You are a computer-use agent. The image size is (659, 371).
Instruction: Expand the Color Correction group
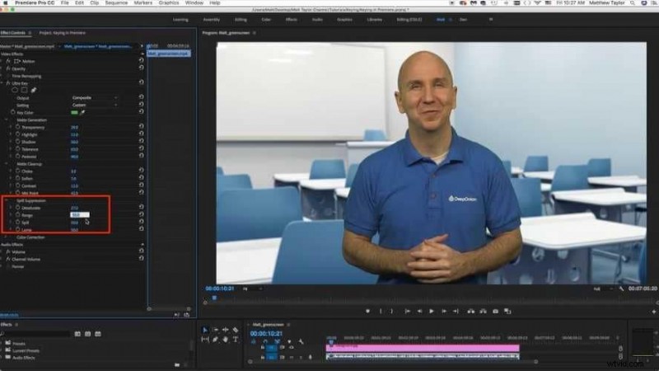coord(6,237)
